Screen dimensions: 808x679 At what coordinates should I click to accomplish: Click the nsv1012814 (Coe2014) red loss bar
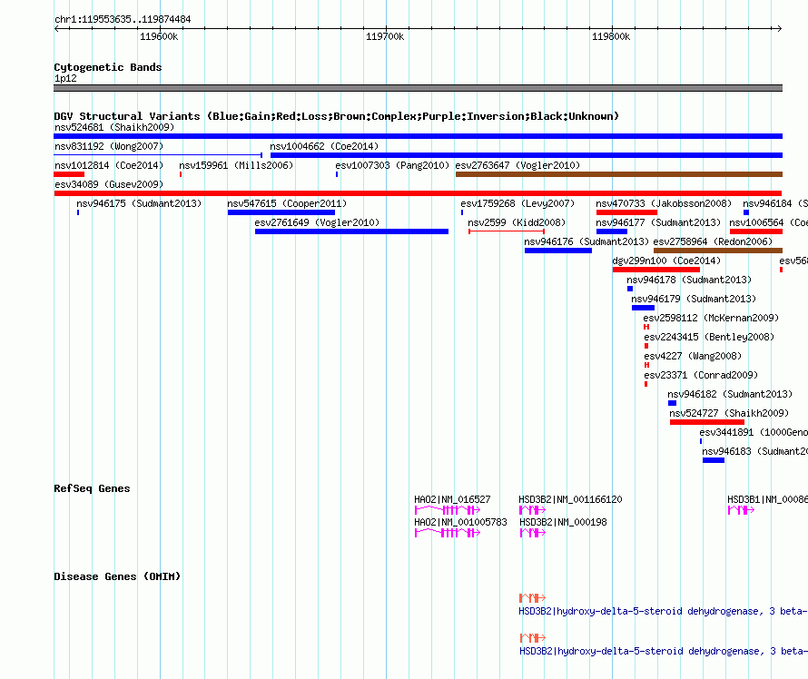[x=69, y=174]
